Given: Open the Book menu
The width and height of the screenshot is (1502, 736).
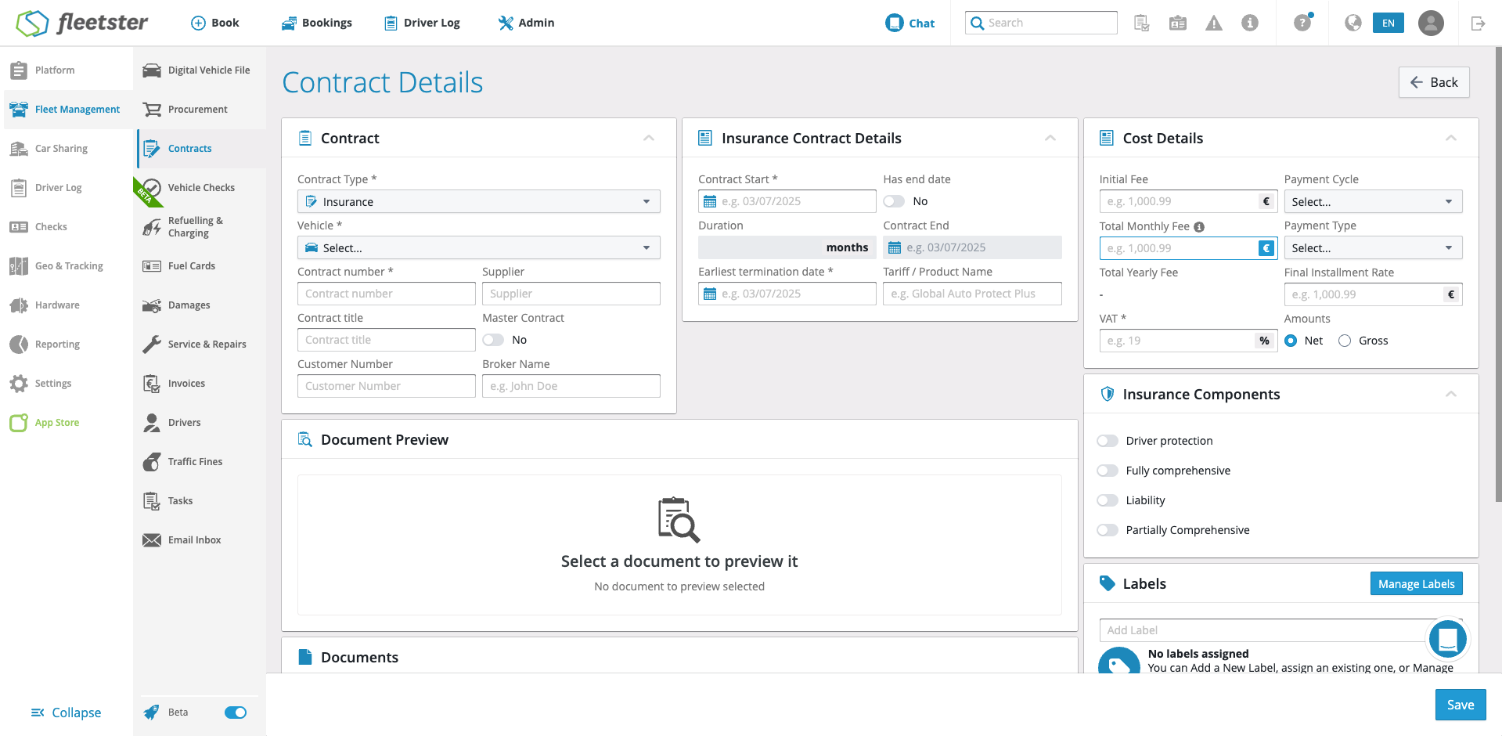Looking at the screenshot, I should [215, 23].
